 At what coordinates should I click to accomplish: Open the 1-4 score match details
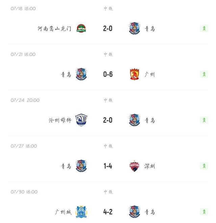click(x=108, y=166)
